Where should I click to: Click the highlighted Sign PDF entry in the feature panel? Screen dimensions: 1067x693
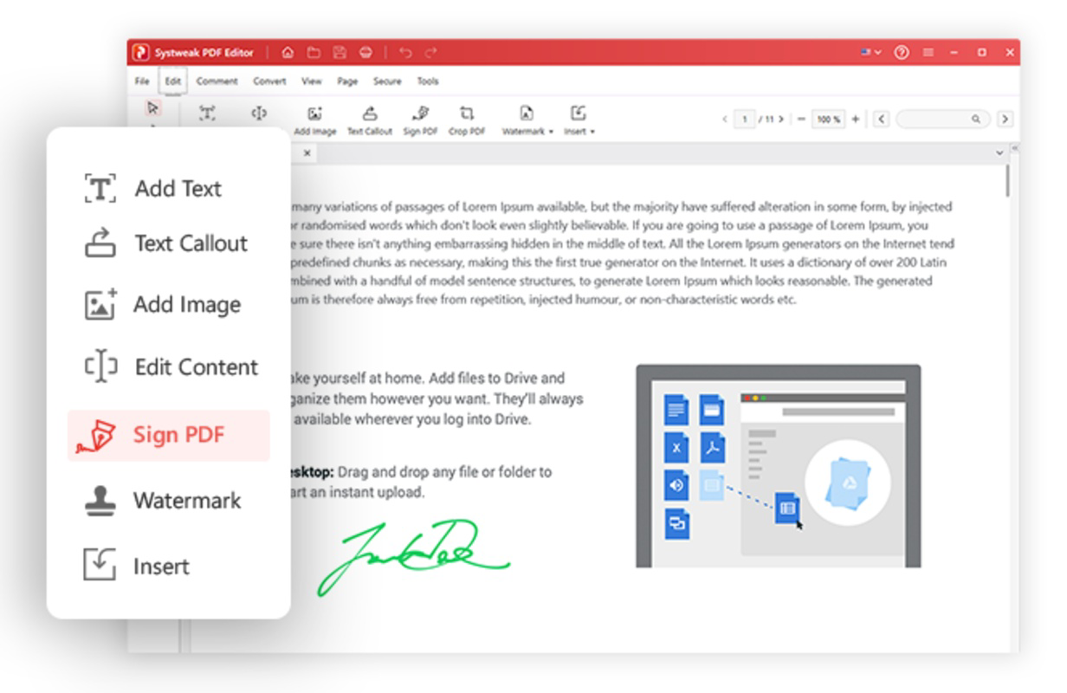point(169,435)
